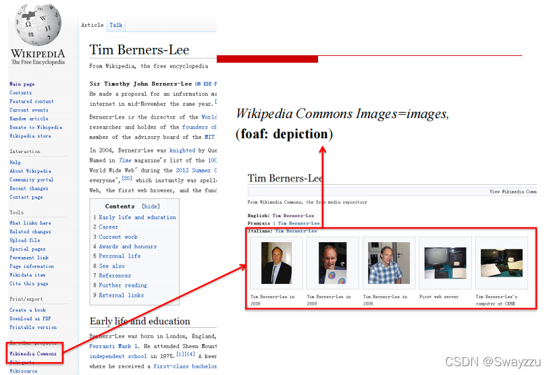Jump to External links section

point(122,295)
